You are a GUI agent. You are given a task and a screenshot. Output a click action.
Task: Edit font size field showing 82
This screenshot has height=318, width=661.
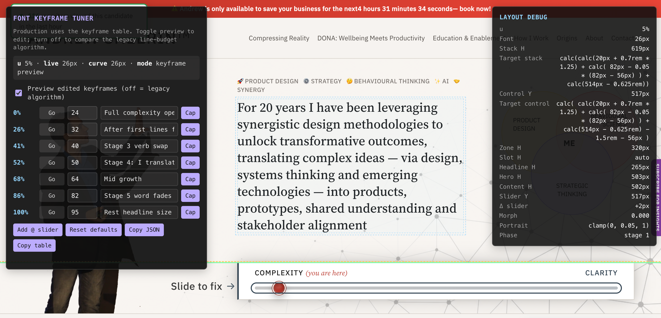coord(82,196)
